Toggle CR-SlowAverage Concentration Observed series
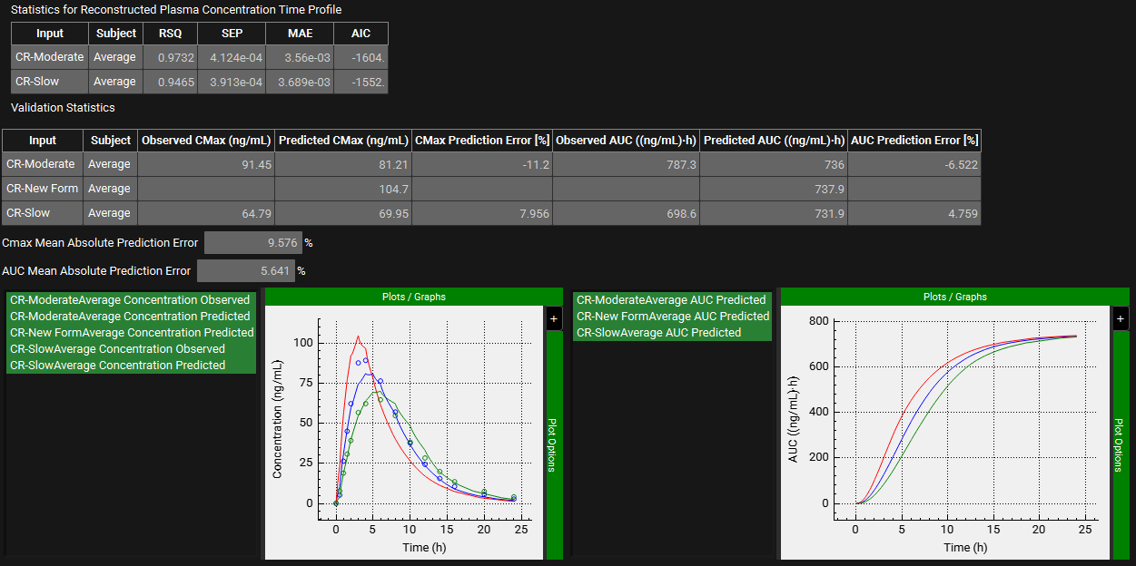This screenshot has width=1136, height=566. coord(117,349)
